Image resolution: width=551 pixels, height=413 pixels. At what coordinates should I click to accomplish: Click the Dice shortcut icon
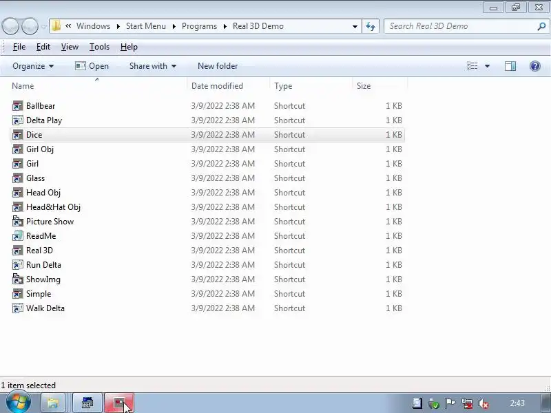[x=18, y=135]
